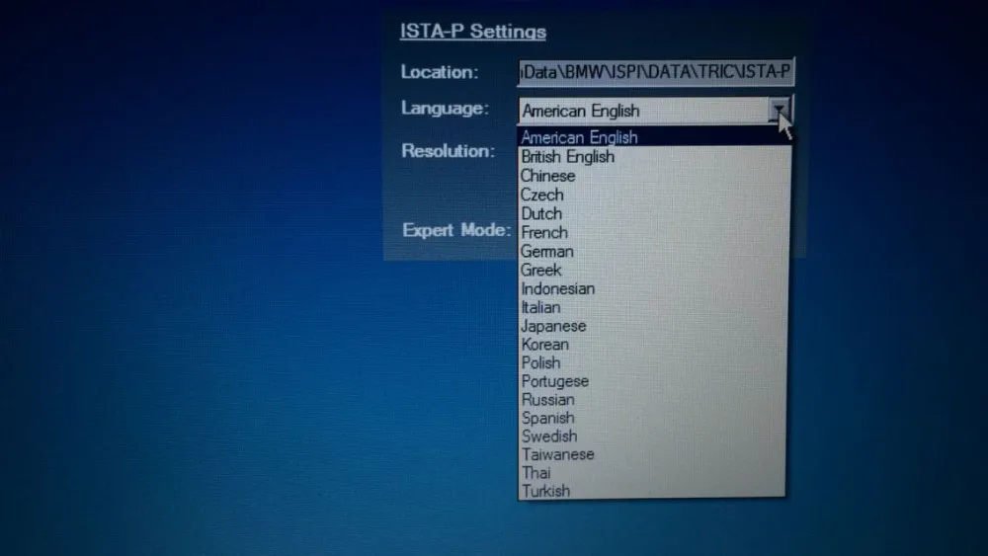Pick French from the language list
Image resolution: width=988 pixels, height=556 pixels.
[654, 232]
